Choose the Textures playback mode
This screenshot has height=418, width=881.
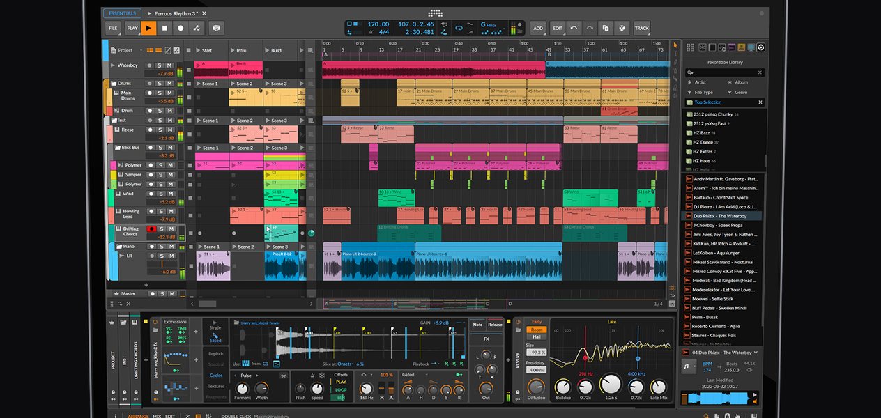216,386
